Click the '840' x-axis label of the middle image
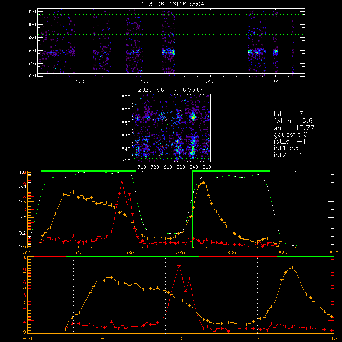Viewport: 342px width, 342px height. 194,167
